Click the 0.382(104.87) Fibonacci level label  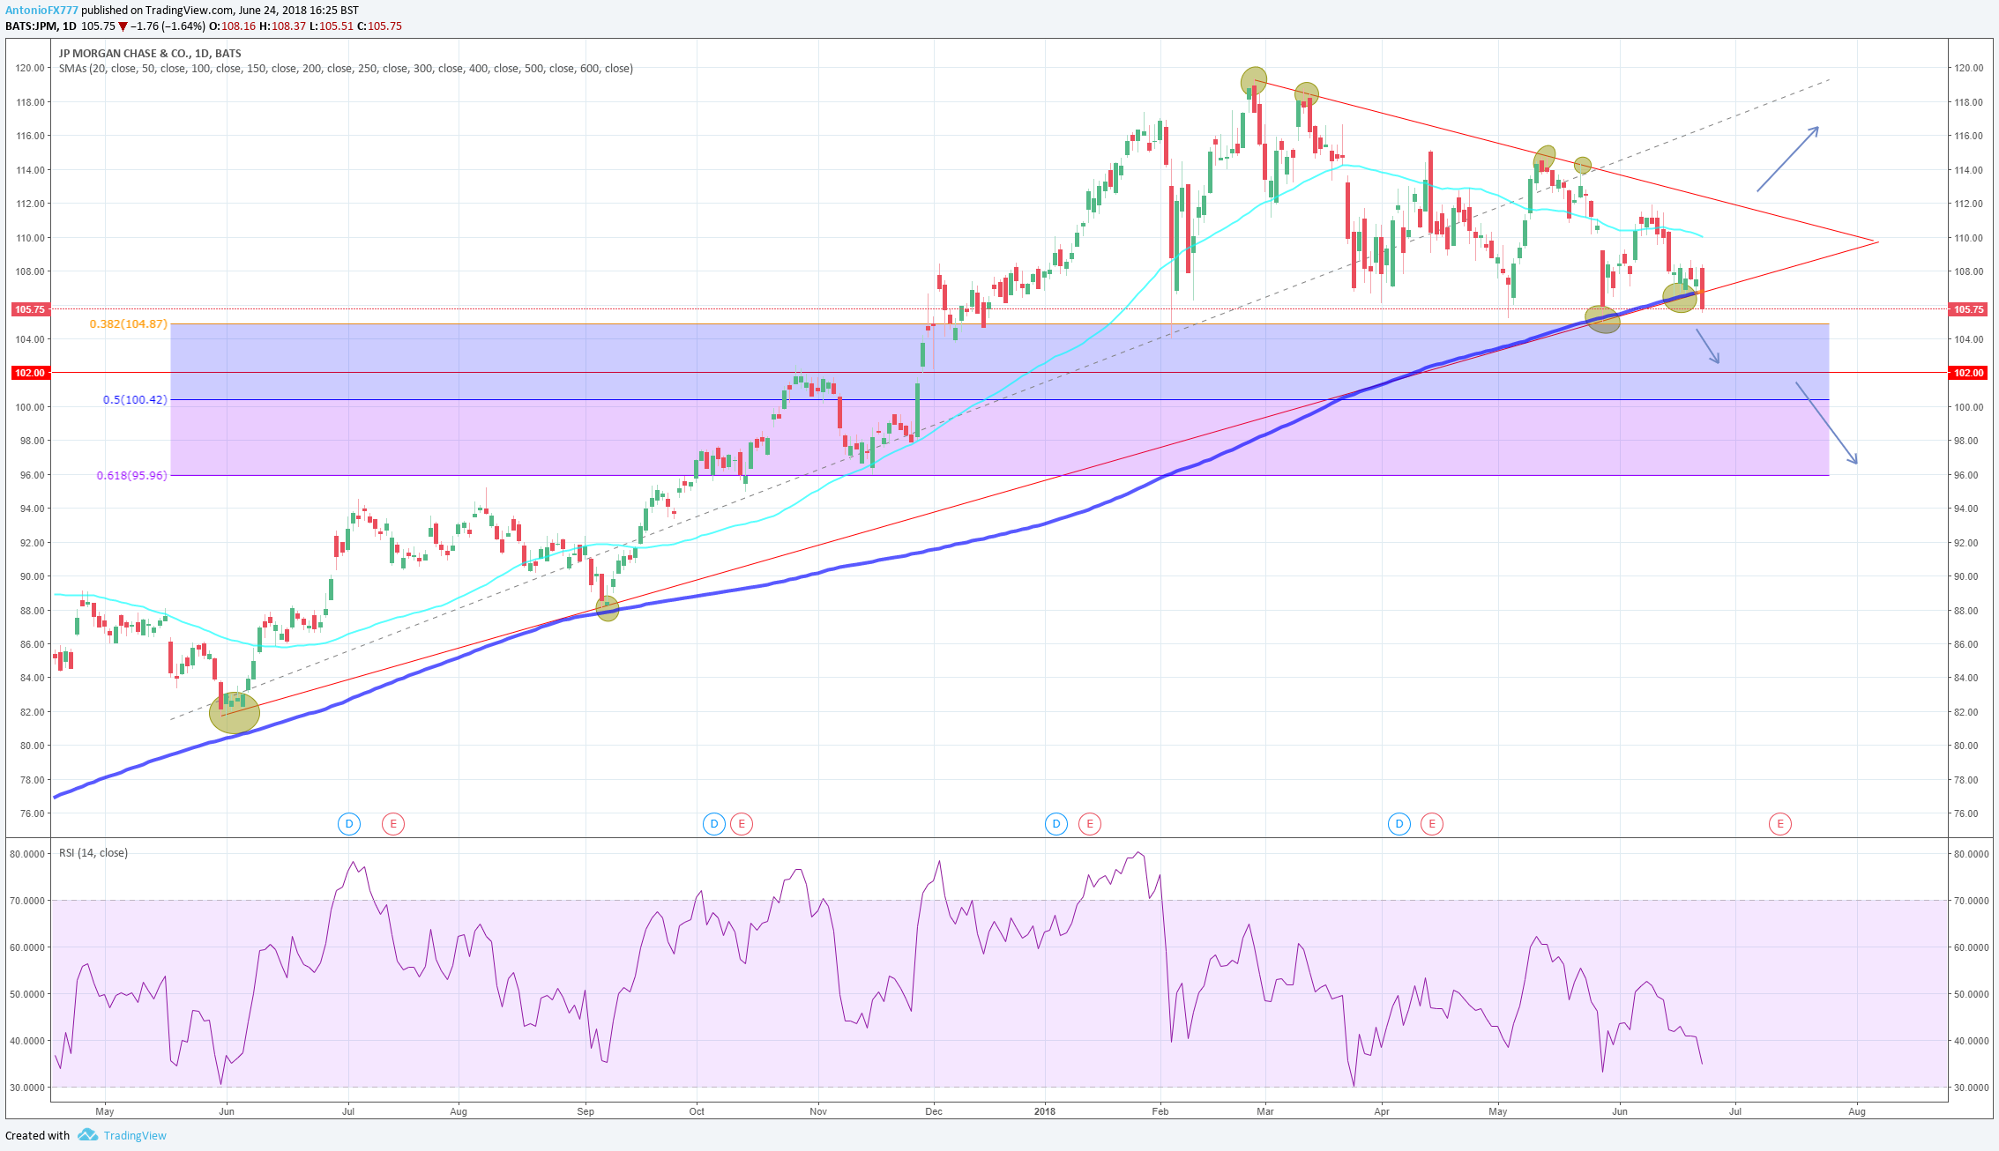pyautogui.click(x=128, y=324)
